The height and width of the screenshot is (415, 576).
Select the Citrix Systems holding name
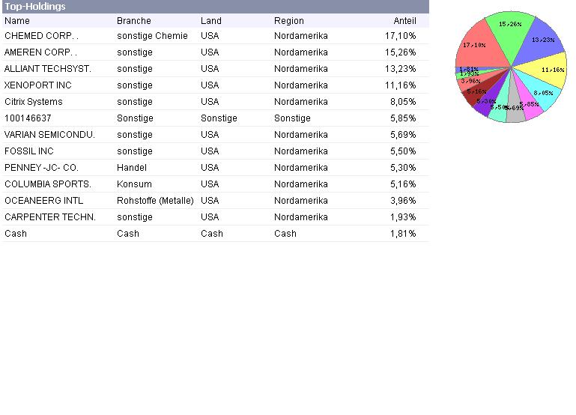coord(34,102)
